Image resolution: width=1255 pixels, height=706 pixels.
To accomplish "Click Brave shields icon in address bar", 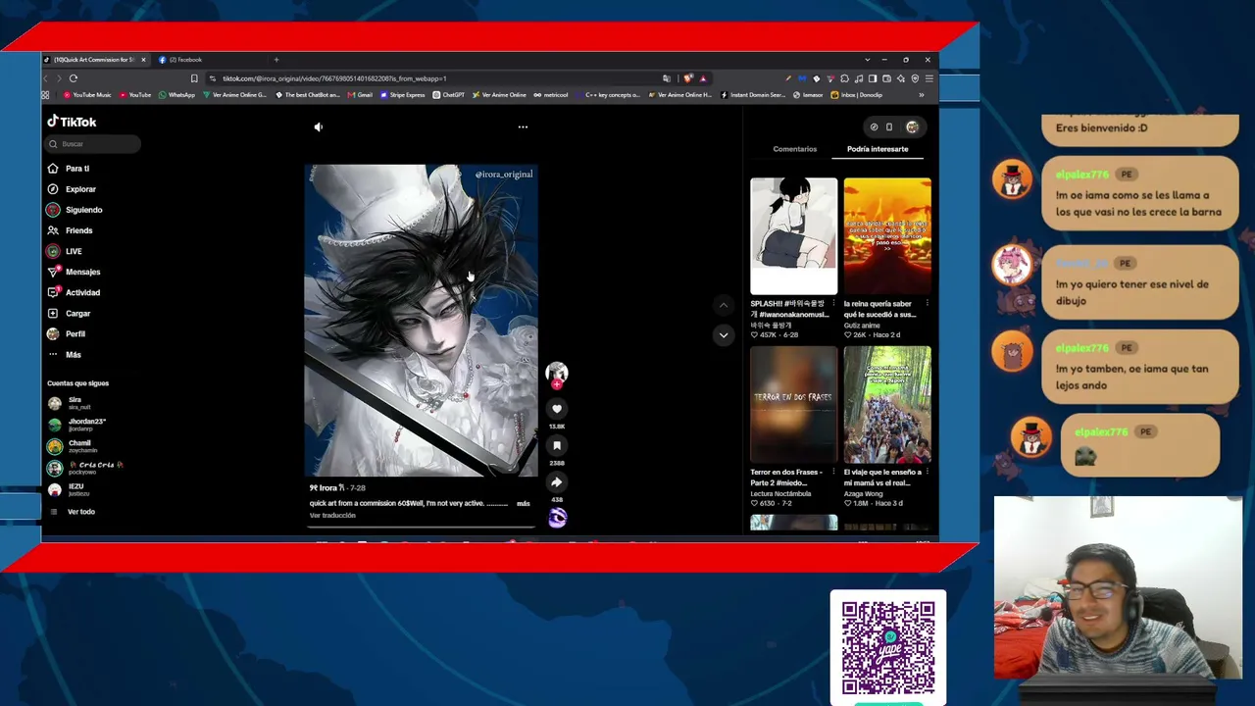I will (x=688, y=78).
